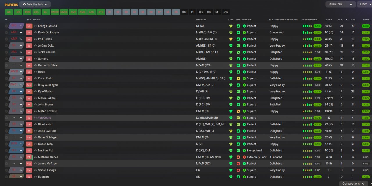Click Erling Haaland's last 5 games form bars
Screen dimensions: 372x186
307,26
